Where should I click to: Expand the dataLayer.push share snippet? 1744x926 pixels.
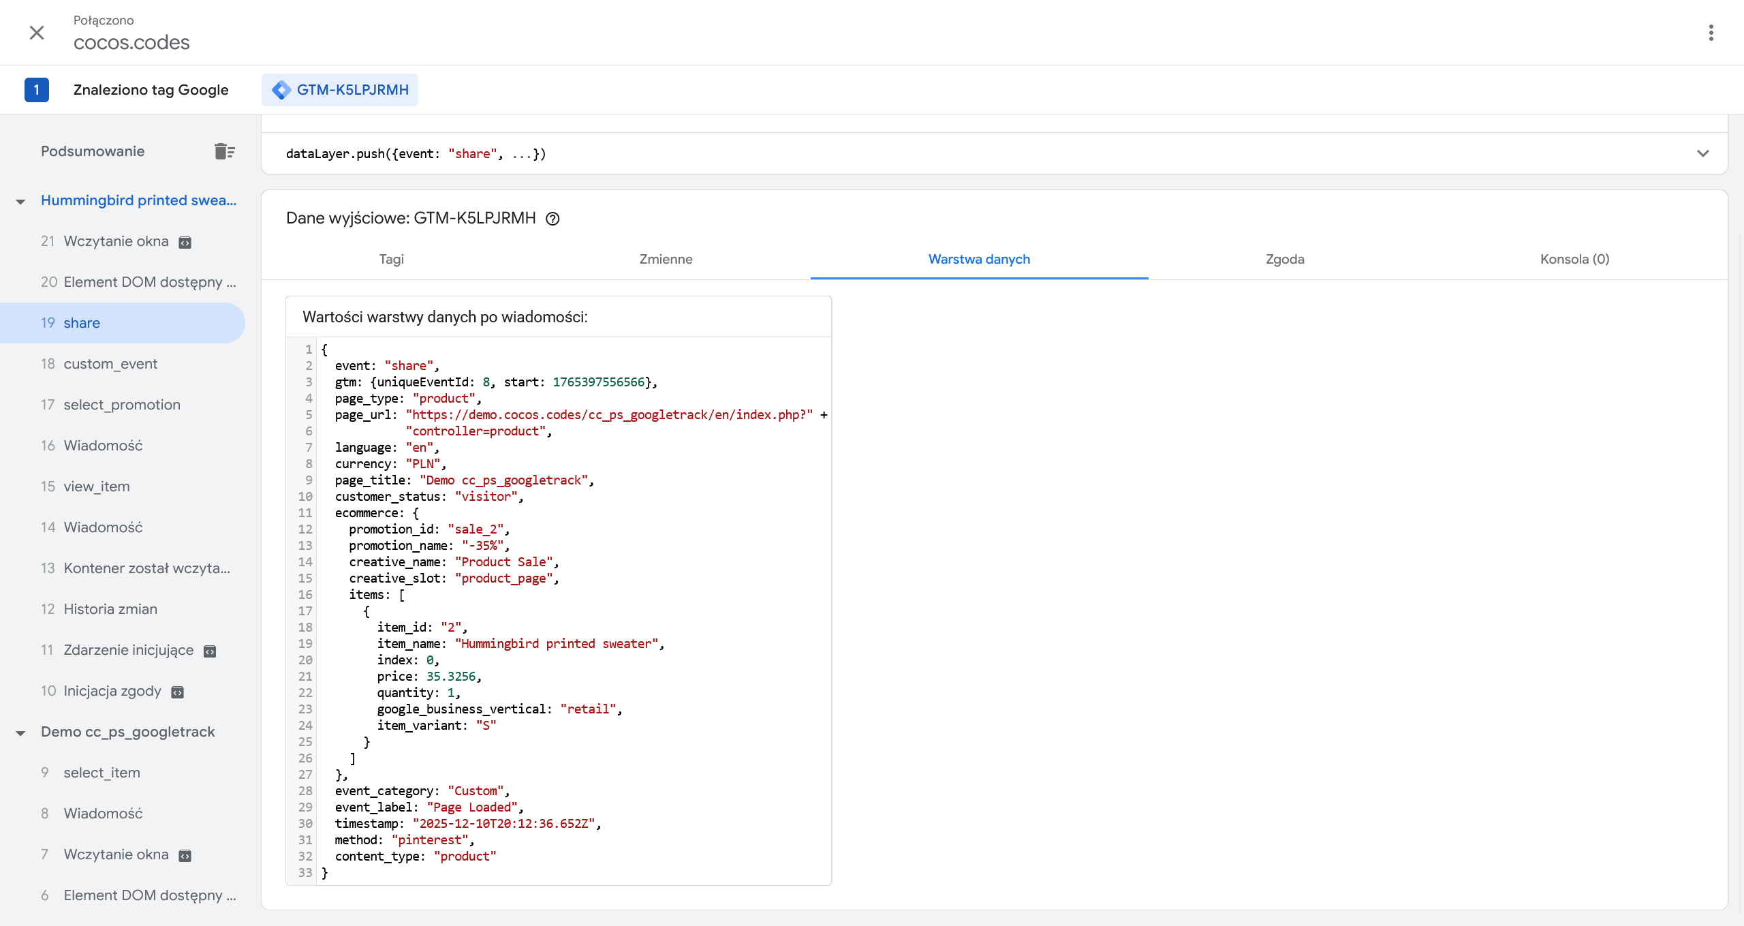(1704, 153)
